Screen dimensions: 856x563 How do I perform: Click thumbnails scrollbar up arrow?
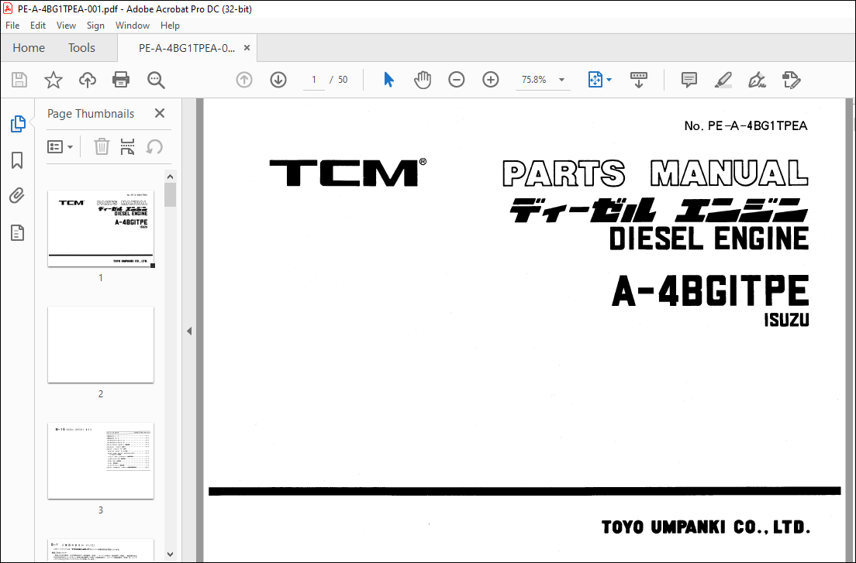point(170,177)
